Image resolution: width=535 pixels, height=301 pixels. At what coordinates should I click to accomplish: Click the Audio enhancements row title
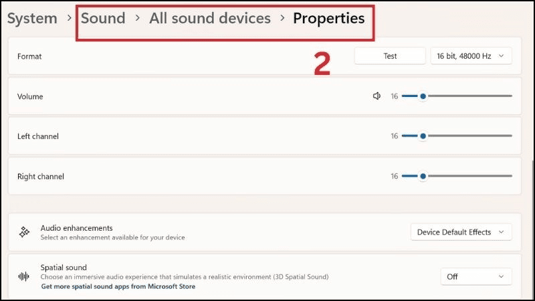coord(76,228)
